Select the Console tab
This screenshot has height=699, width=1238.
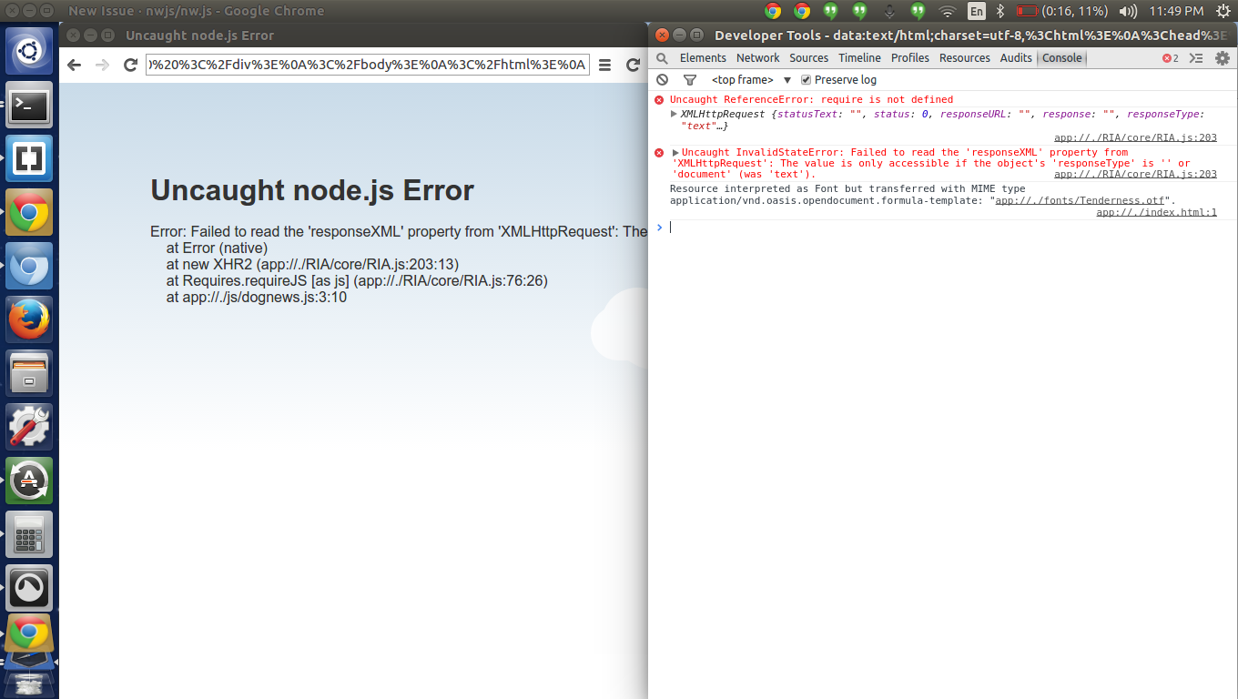pos(1062,58)
